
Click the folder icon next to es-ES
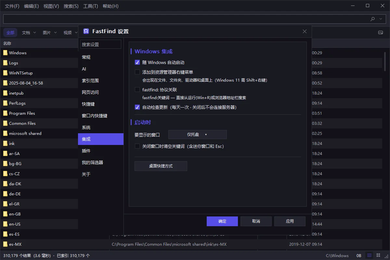point(5,234)
